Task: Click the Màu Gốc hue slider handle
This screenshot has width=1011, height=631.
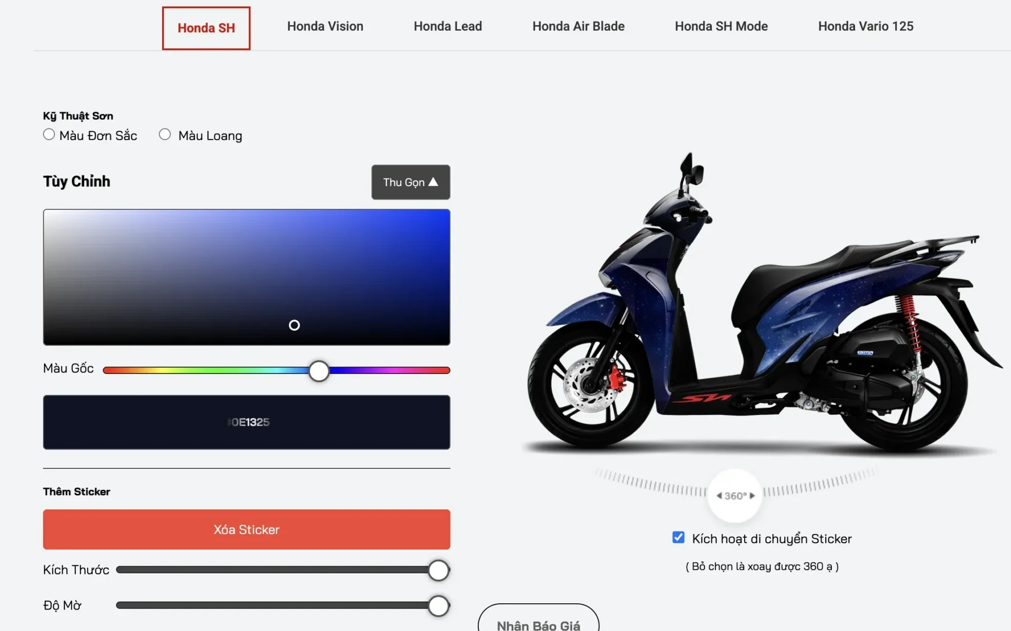Action: pos(319,370)
